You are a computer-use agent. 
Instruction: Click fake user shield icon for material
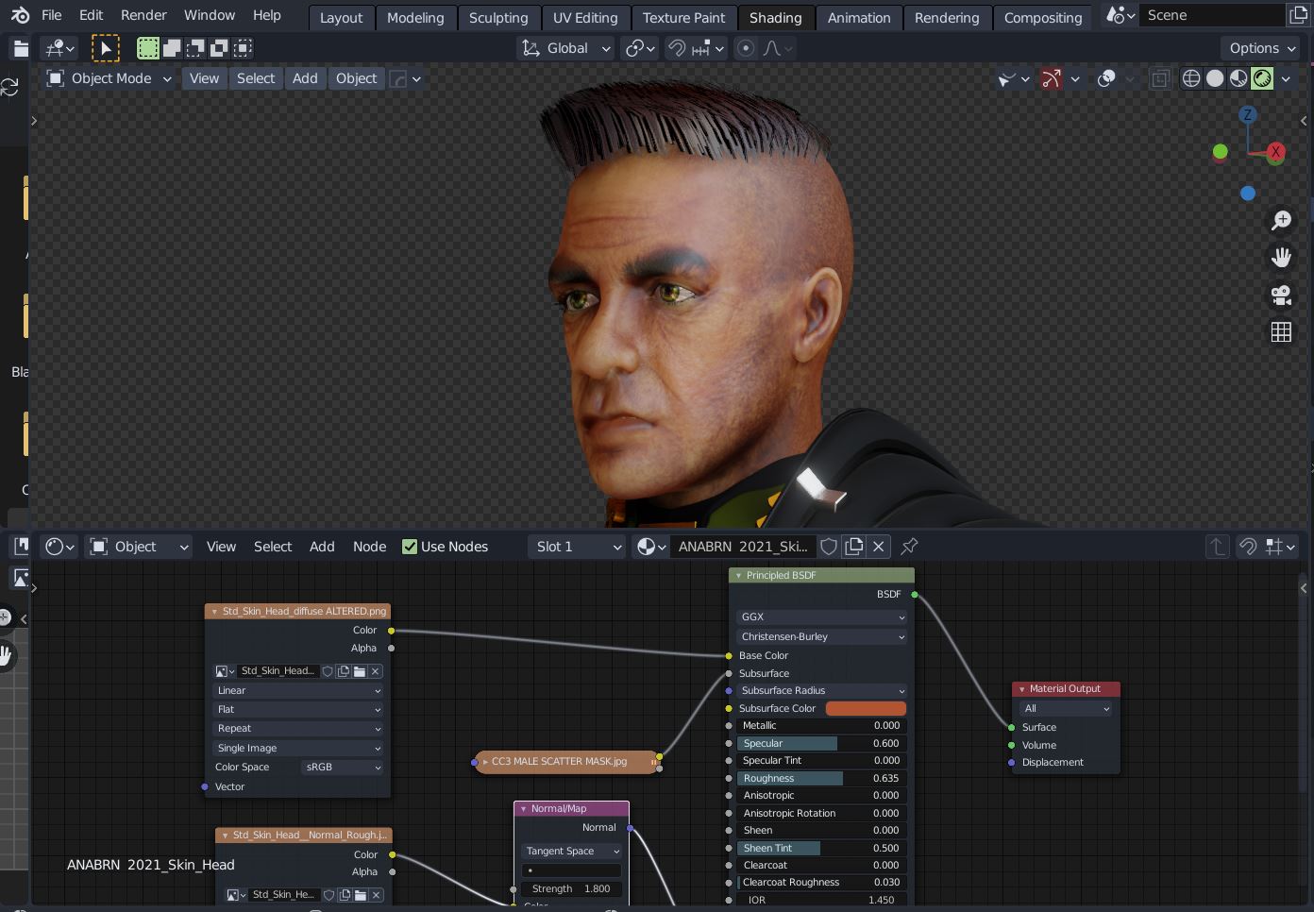(x=829, y=547)
